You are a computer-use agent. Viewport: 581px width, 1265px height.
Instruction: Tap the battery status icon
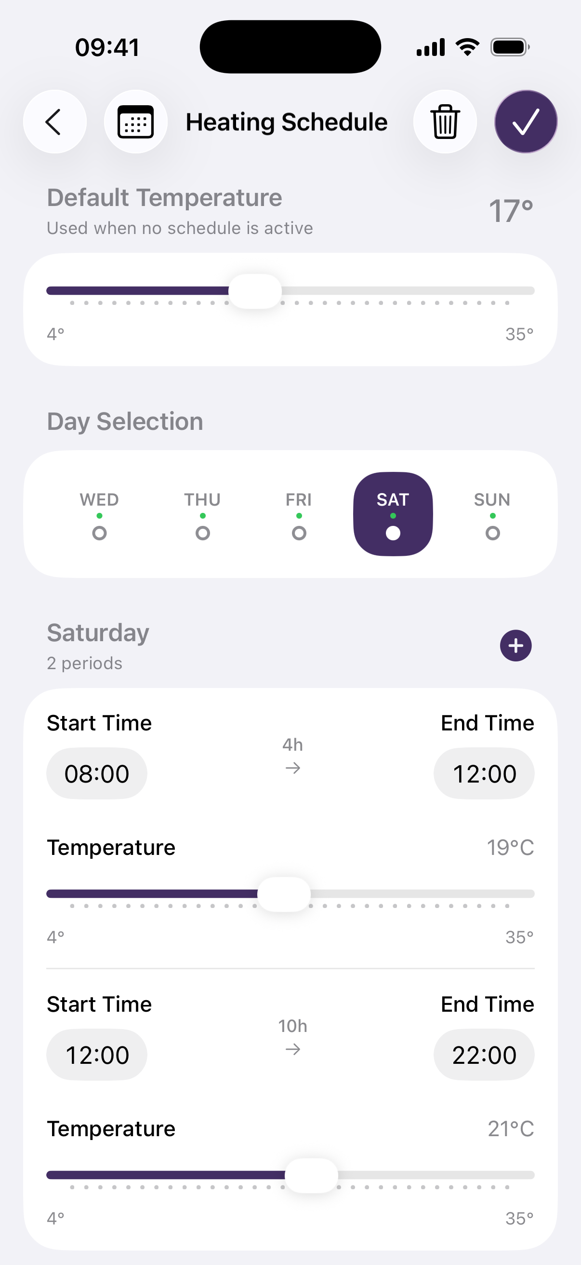[x=510, y=47]
